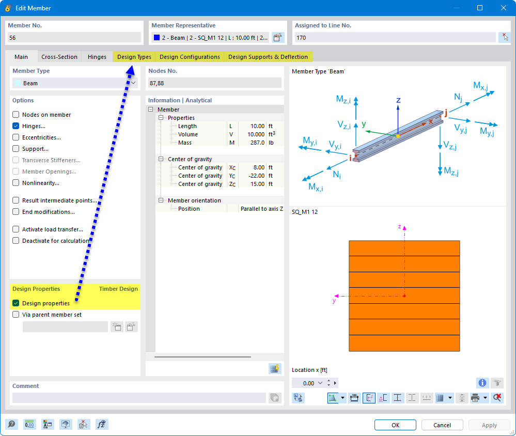
Task: Click the info icon near Location x
Action: [482, 383]
